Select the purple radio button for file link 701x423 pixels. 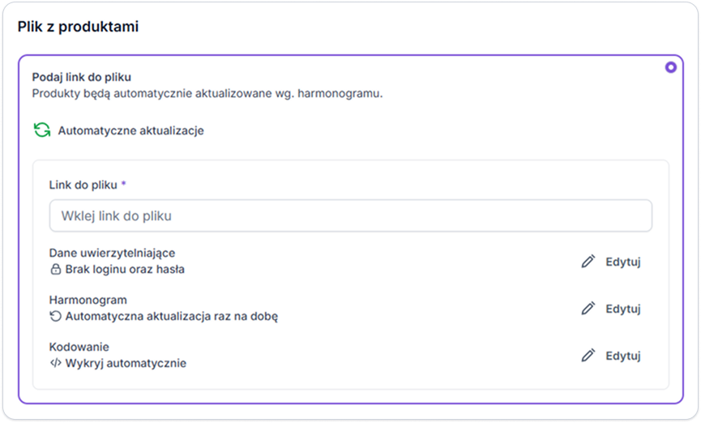pyautogui.click(x=670, y=67)
